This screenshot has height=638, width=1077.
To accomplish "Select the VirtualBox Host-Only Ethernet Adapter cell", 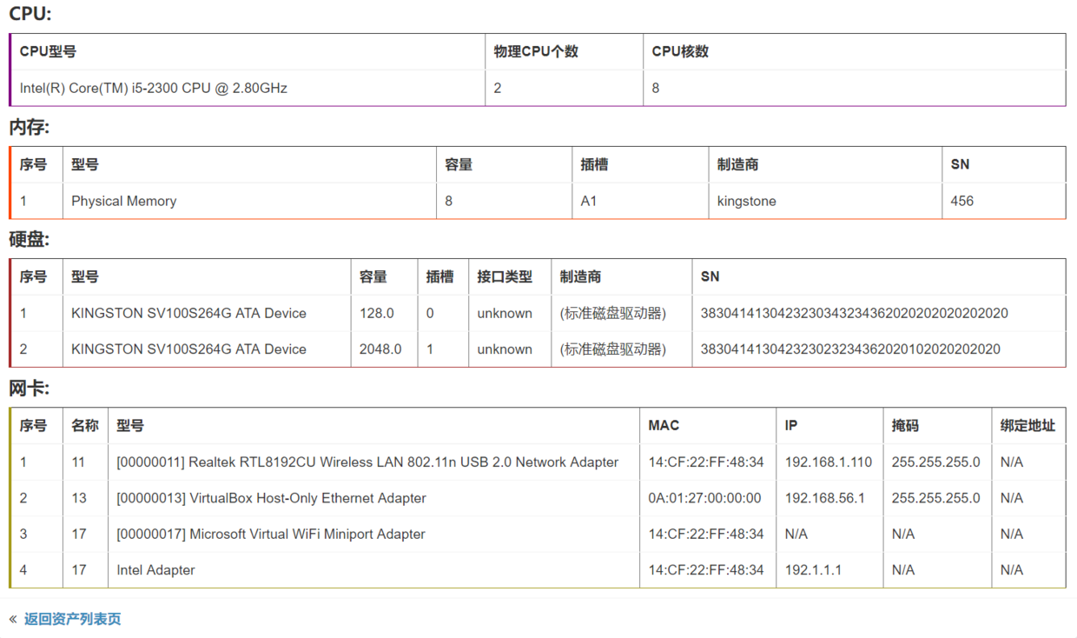I will coord(271,498).
